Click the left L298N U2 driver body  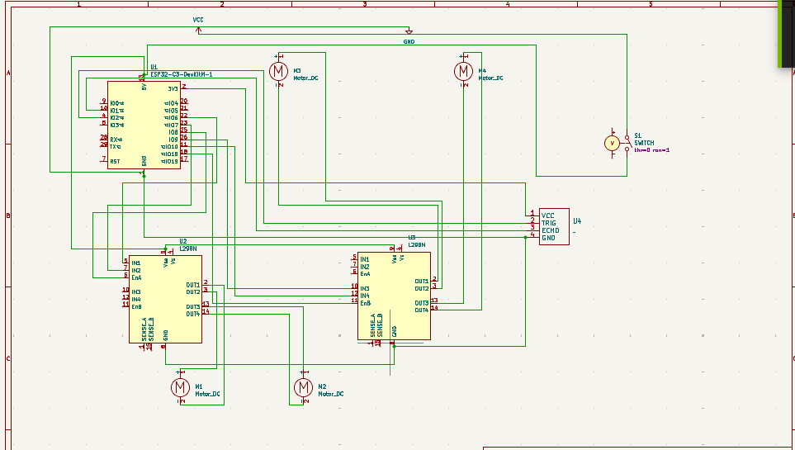pos(165,299)
